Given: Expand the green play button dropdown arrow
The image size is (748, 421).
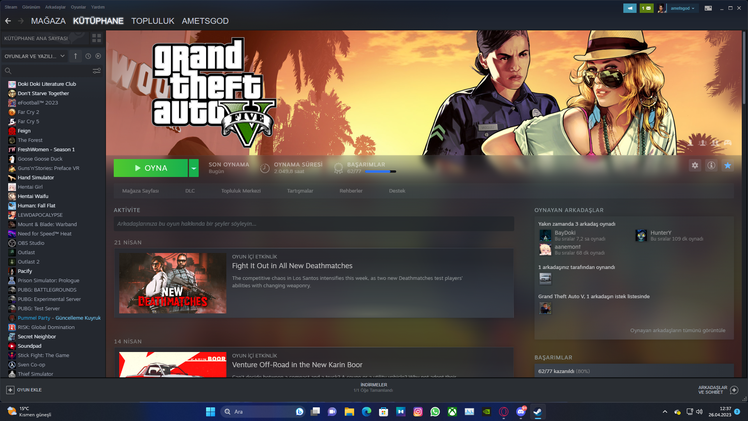Looking at the screenshot, I should click(194, 168).
